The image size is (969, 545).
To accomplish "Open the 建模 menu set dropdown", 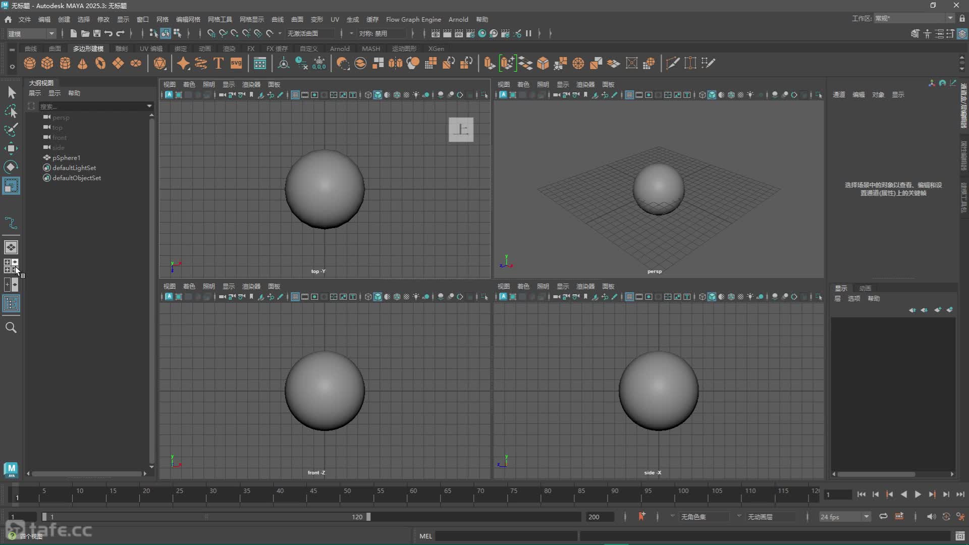I will 31,33.
